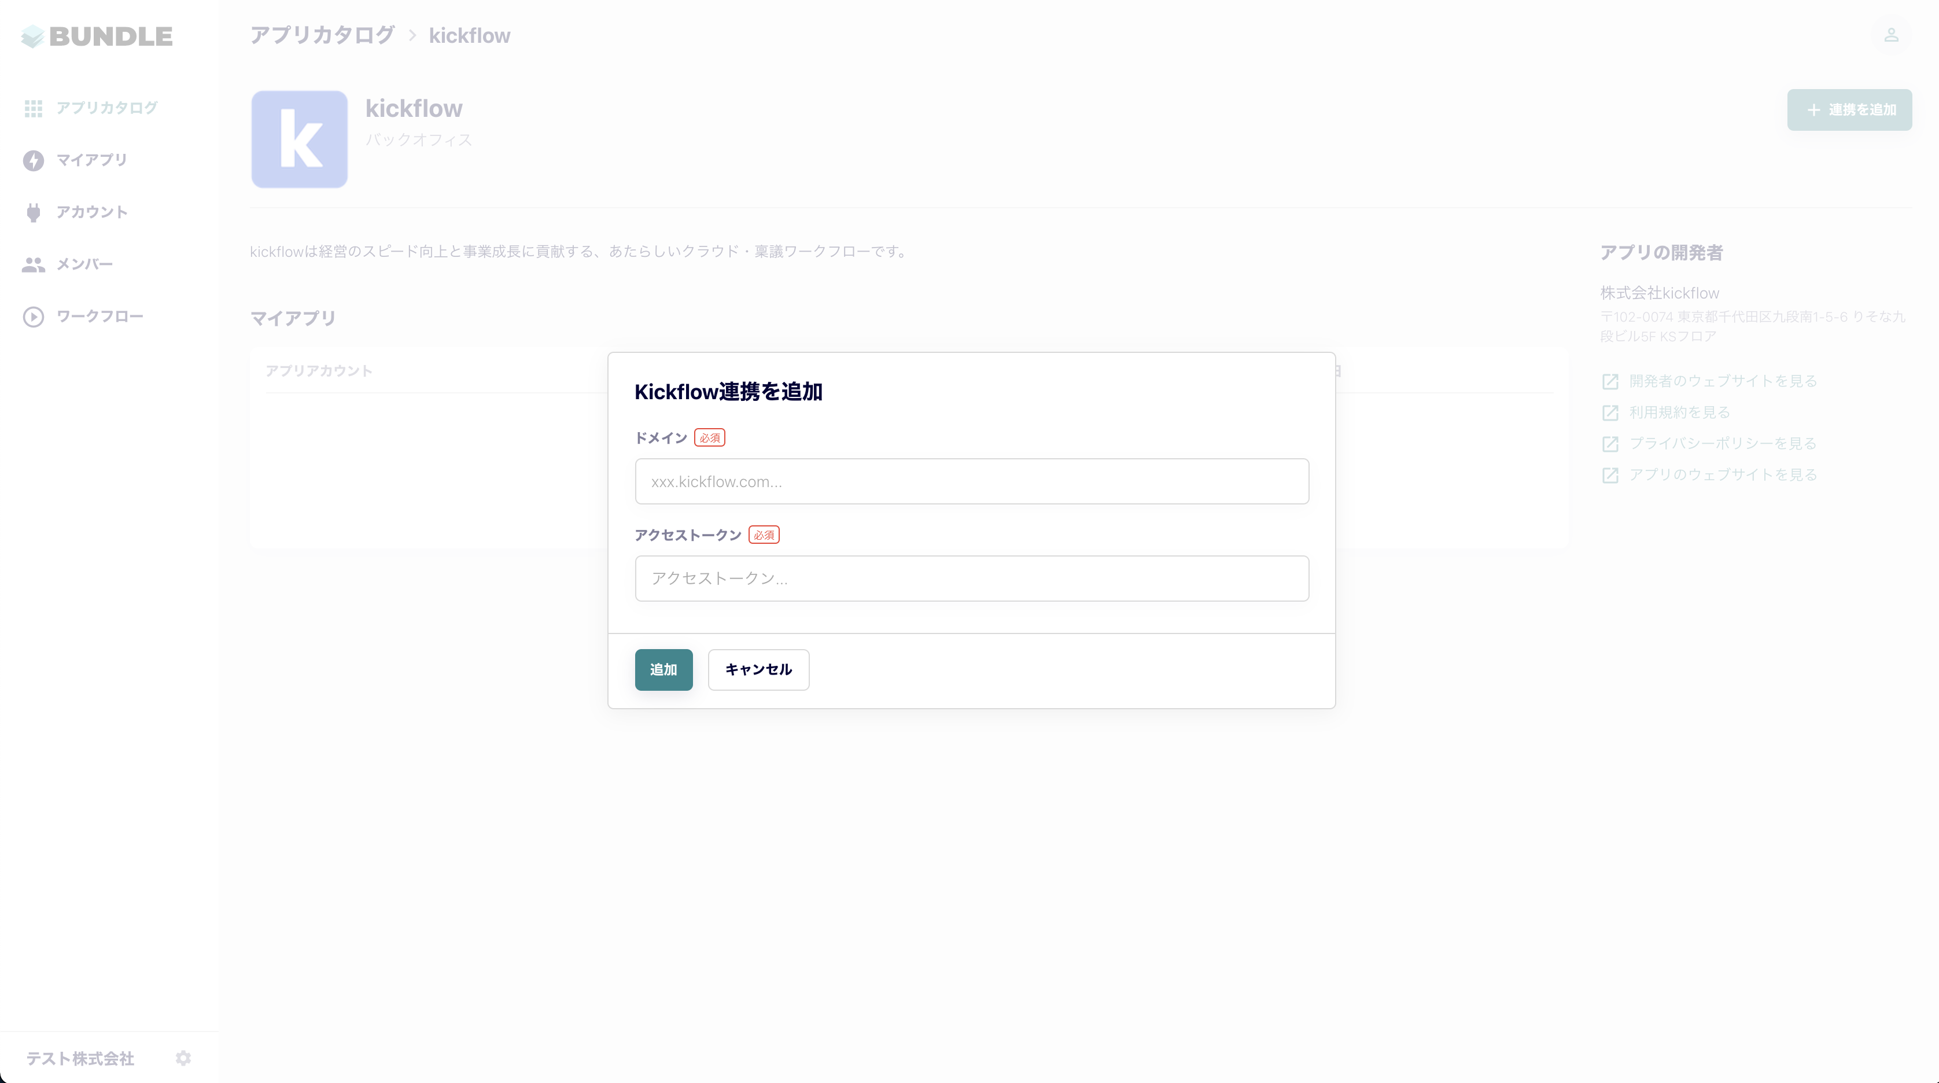
Task: Go to アプリカタログ breadcrumb
Action: (322, 35)
